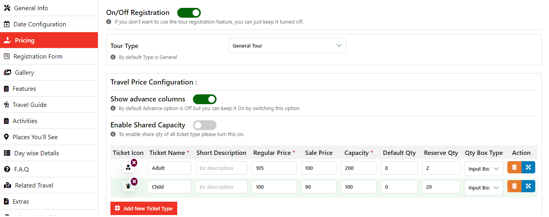Open Qty Box Type dropdown for Adult
549x217 pixels.
point(483,169)
